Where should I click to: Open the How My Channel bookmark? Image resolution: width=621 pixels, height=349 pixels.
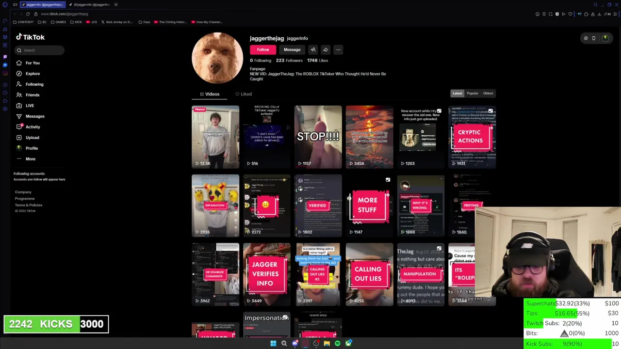pos(207,22)
